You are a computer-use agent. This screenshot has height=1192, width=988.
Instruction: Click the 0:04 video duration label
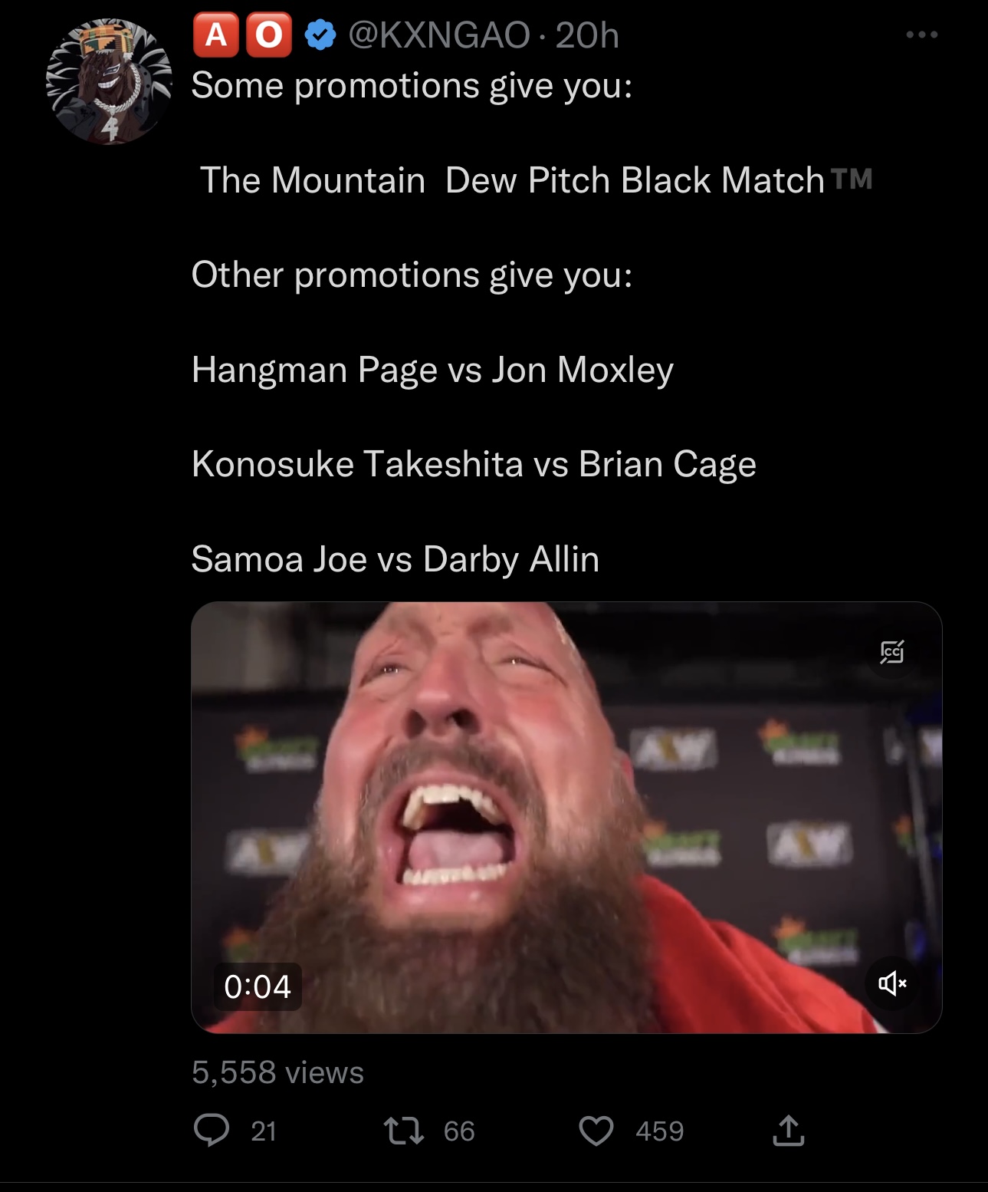click(258, 986)
